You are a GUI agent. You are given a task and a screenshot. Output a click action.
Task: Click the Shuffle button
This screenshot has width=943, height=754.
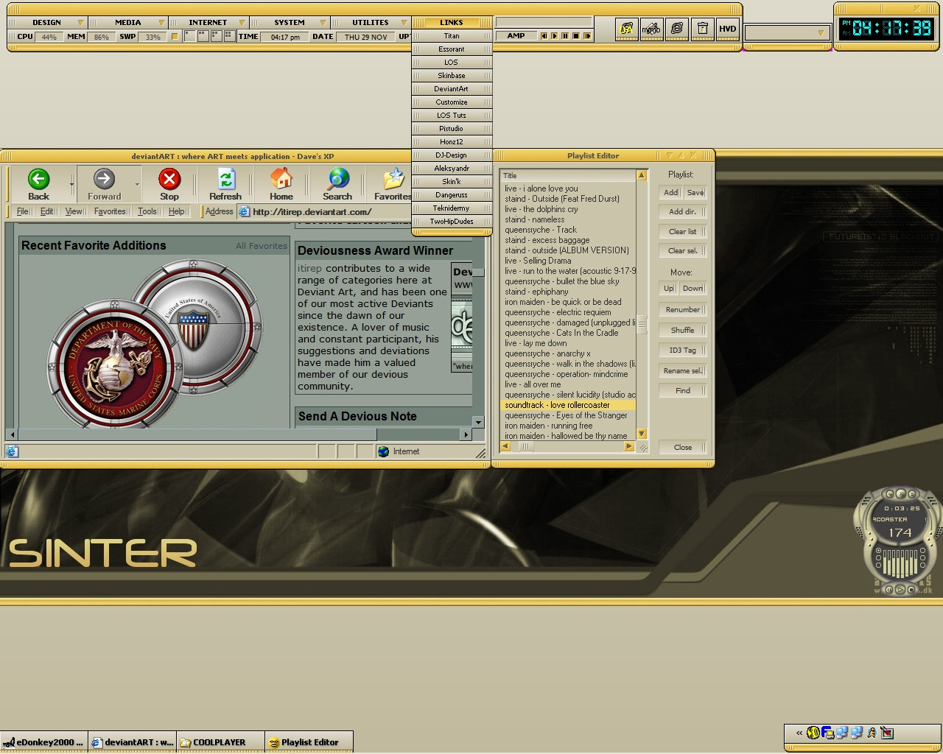(682, 330)
